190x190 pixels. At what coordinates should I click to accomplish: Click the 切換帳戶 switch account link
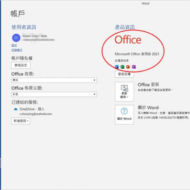pyautogui.click(x=17, y=50)
